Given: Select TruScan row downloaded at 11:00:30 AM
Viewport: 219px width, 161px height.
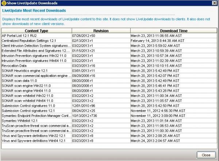Looking at the screenshot, I should coord(109,131).
